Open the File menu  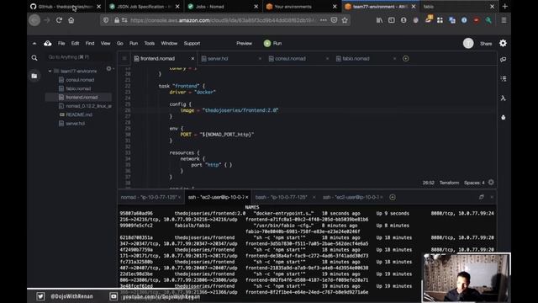(x=61, y=43)
